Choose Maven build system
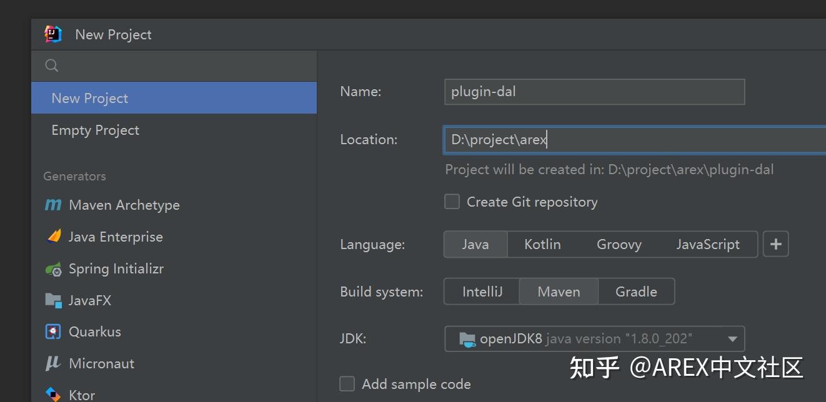 559,292
